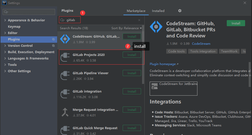Click the IntelliJ logo in title bar
The image size is (252, 135).
[4, 3]
